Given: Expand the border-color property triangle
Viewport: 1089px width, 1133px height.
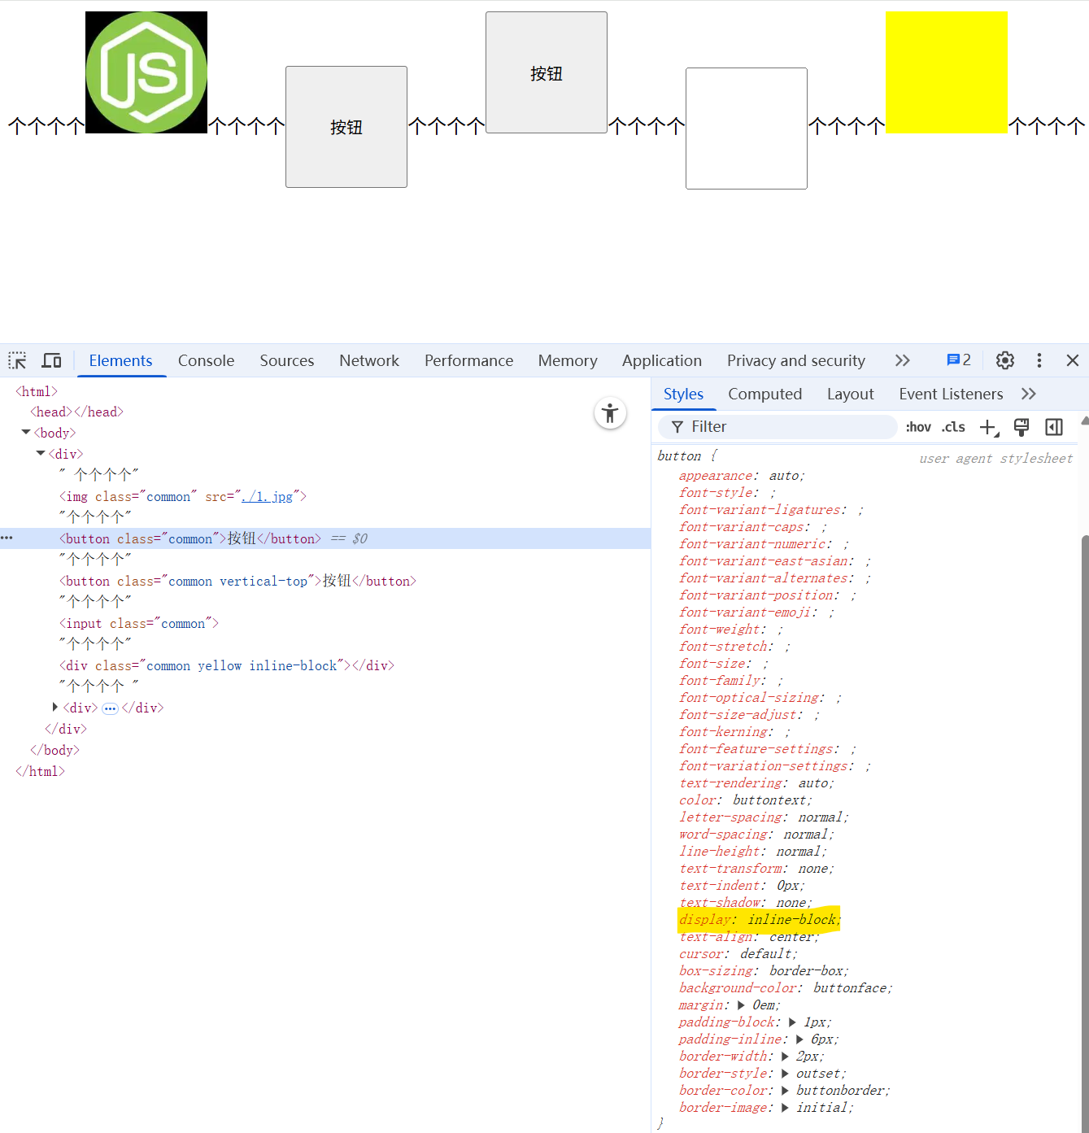Looking at the screenshot, I should pos(785,1090).
